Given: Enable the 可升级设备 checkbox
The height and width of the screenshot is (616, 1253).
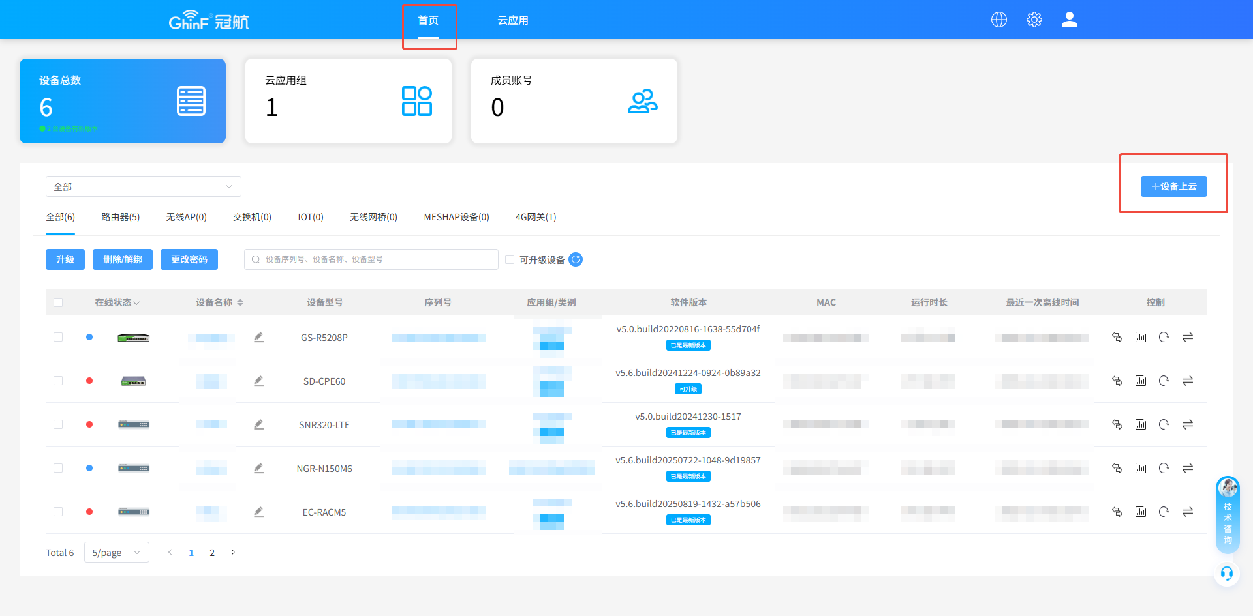Looking at the screenshot, I should click(x=510, y=259).
